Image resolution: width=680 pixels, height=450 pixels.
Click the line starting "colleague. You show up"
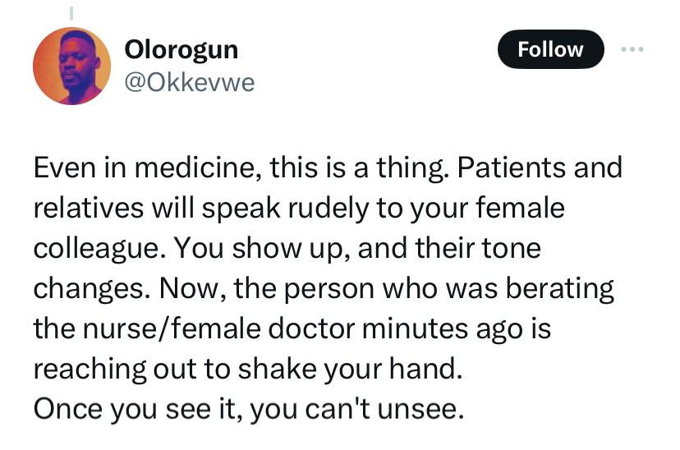click(287, 248)
